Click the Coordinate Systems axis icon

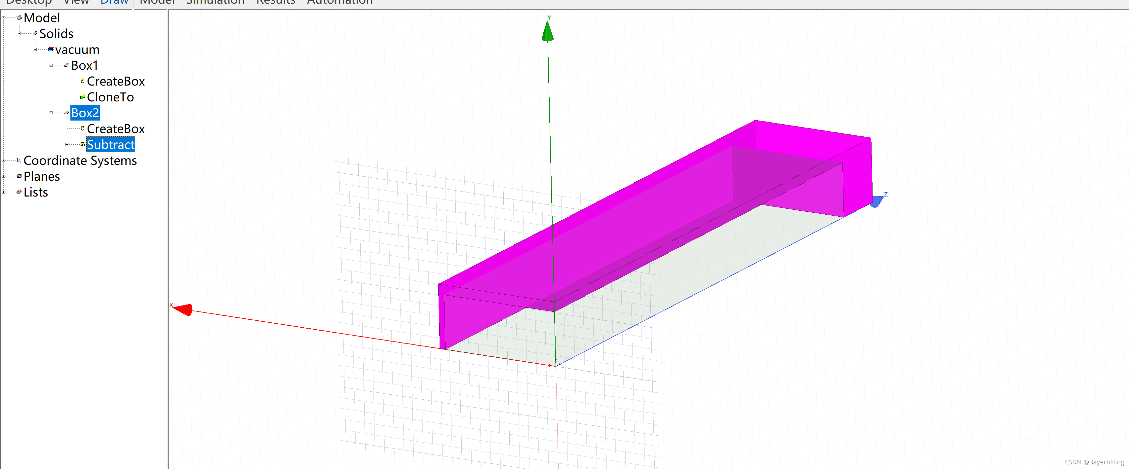point(19,160)
